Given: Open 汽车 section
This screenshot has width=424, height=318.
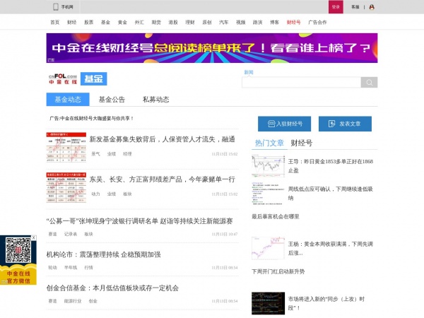Looking at the screenshot, I should pyautogui.click(x=224, y=23).
